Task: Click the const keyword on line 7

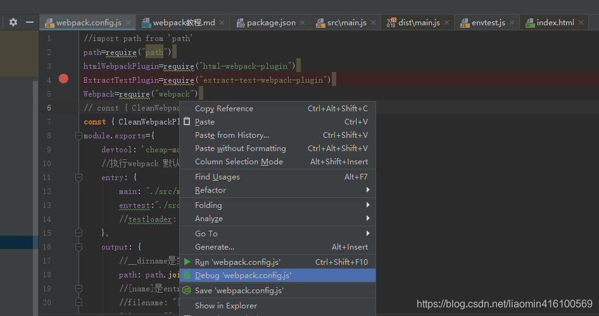Action: click(x=95, y=122)
